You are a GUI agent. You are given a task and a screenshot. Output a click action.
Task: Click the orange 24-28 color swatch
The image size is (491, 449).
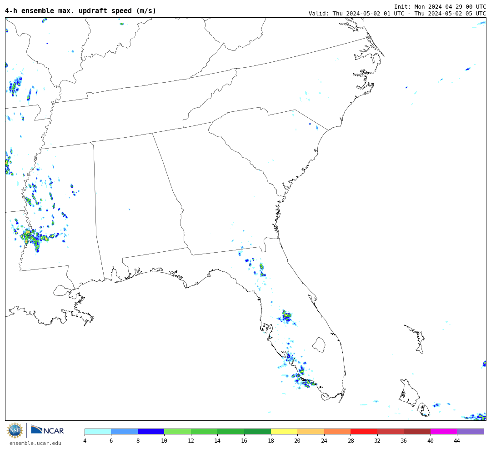[337, 431]
